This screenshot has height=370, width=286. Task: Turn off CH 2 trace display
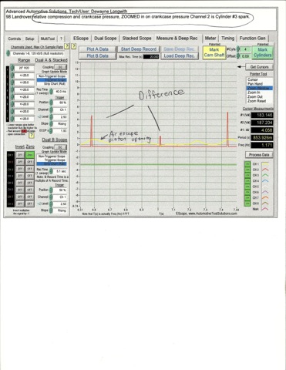pyautogui.click(x=247, y=170)
